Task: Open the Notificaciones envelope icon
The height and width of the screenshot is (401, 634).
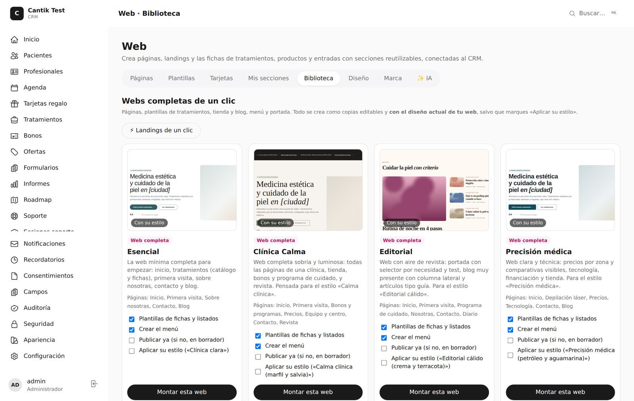Action: click(14, 244)
